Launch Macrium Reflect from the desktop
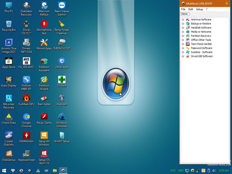The width and height of the screenshot is (232, 174). click(x=44, y=9)
